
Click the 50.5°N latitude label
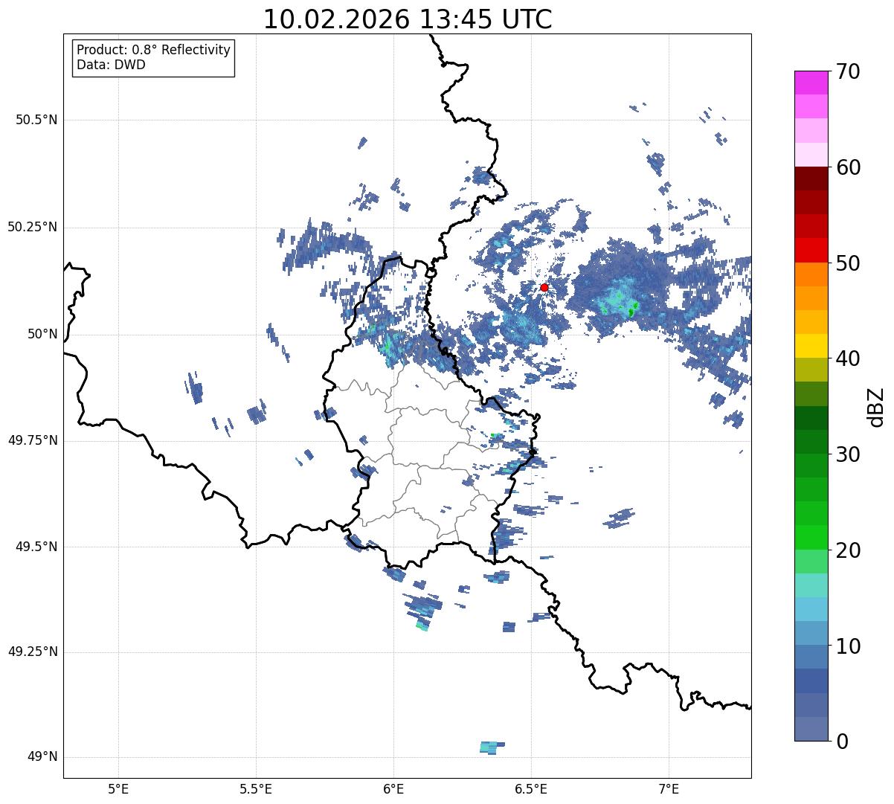pos(36,120)
